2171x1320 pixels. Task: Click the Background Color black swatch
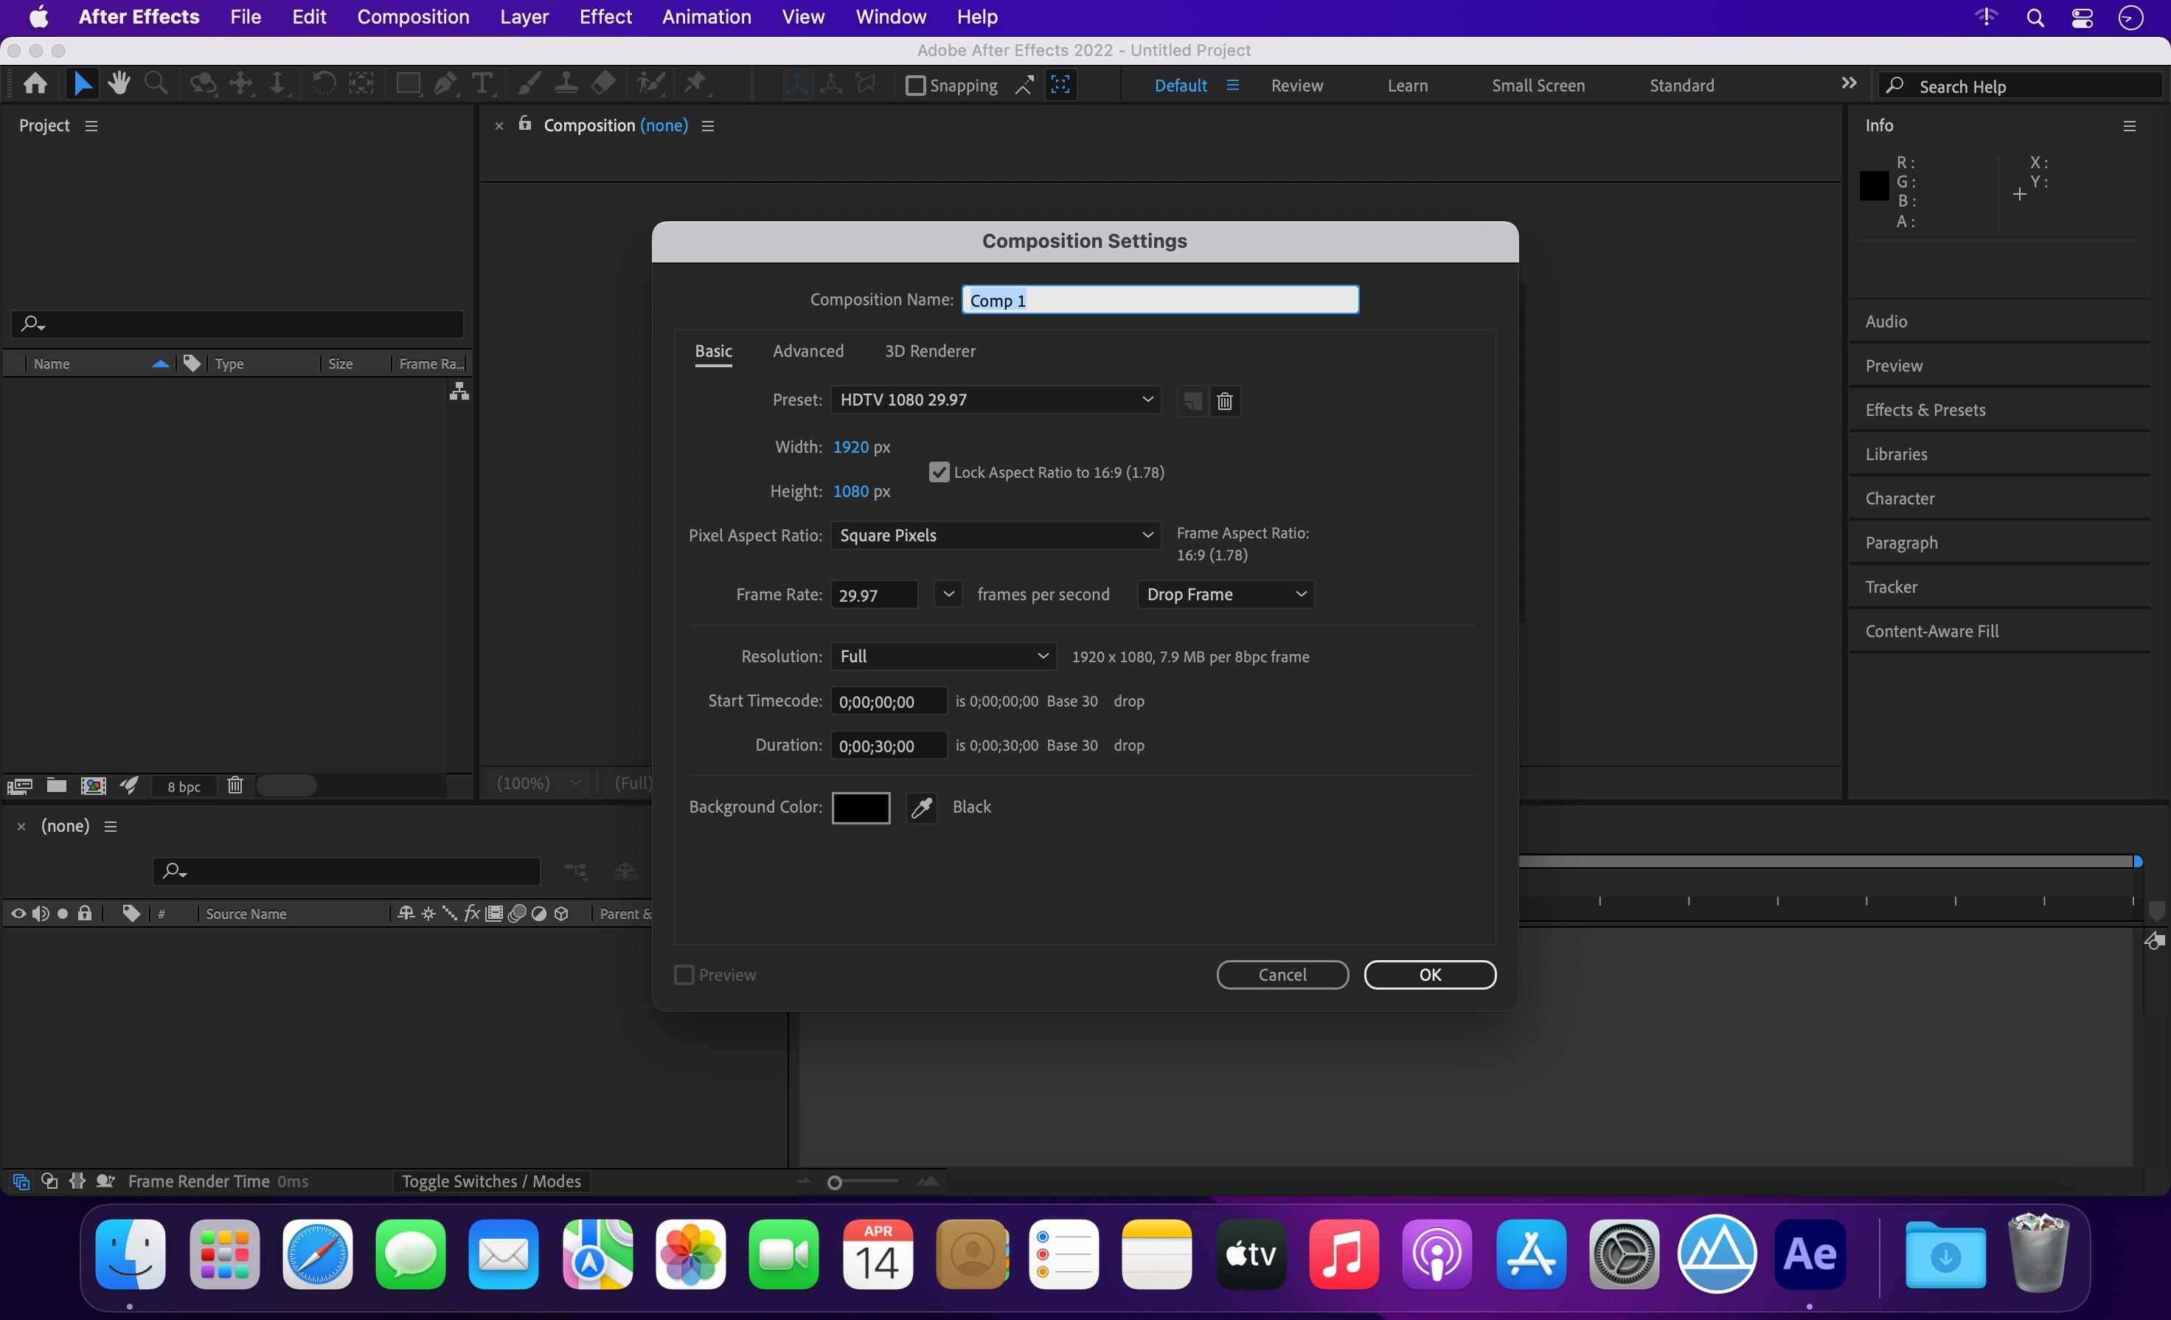[x=861, y=807]
